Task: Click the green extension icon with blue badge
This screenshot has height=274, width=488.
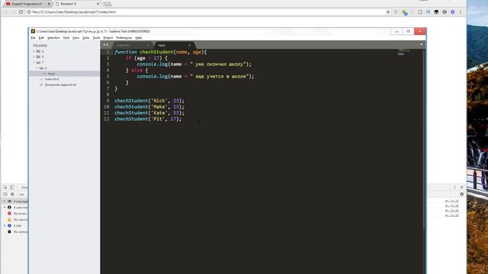Action: pyautogui.click(x=405, y=12)
